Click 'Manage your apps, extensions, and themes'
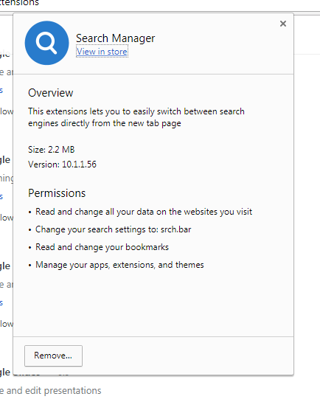Screen dimensions: 320x402 pos(119,265)
